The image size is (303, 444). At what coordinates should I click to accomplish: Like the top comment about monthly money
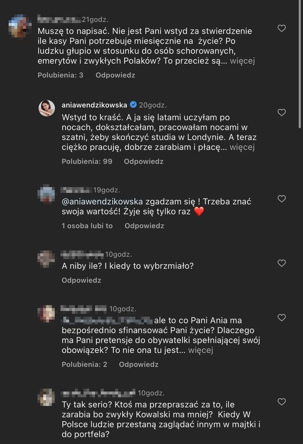point(282,28)
